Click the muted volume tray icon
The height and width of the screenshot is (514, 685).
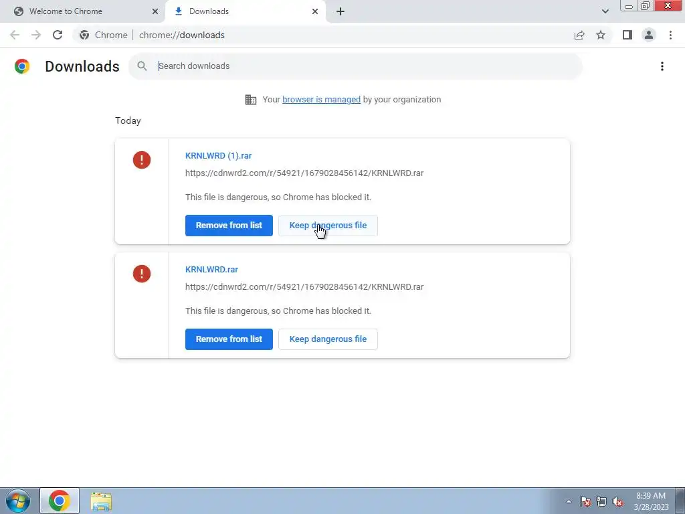tap(617, 501)
